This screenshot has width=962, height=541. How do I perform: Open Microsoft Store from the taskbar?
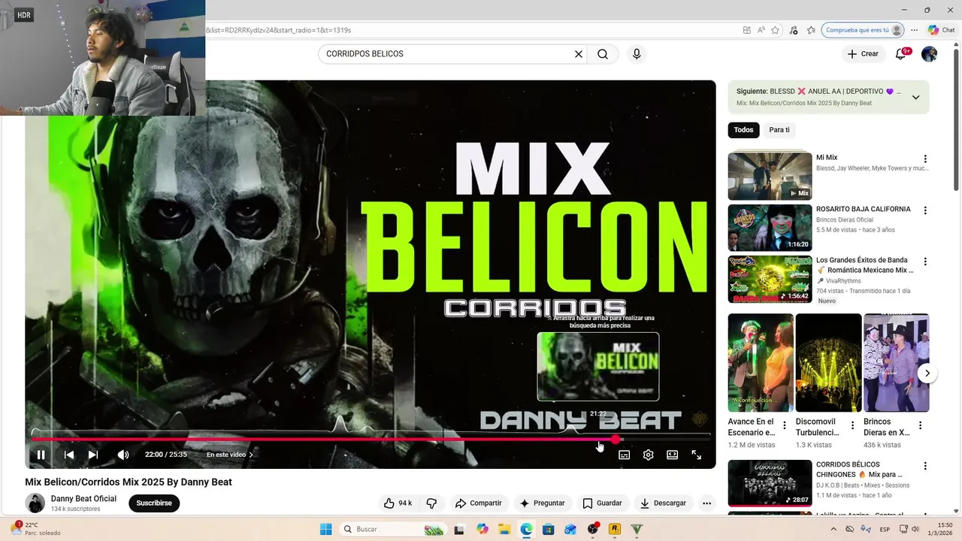548,529
